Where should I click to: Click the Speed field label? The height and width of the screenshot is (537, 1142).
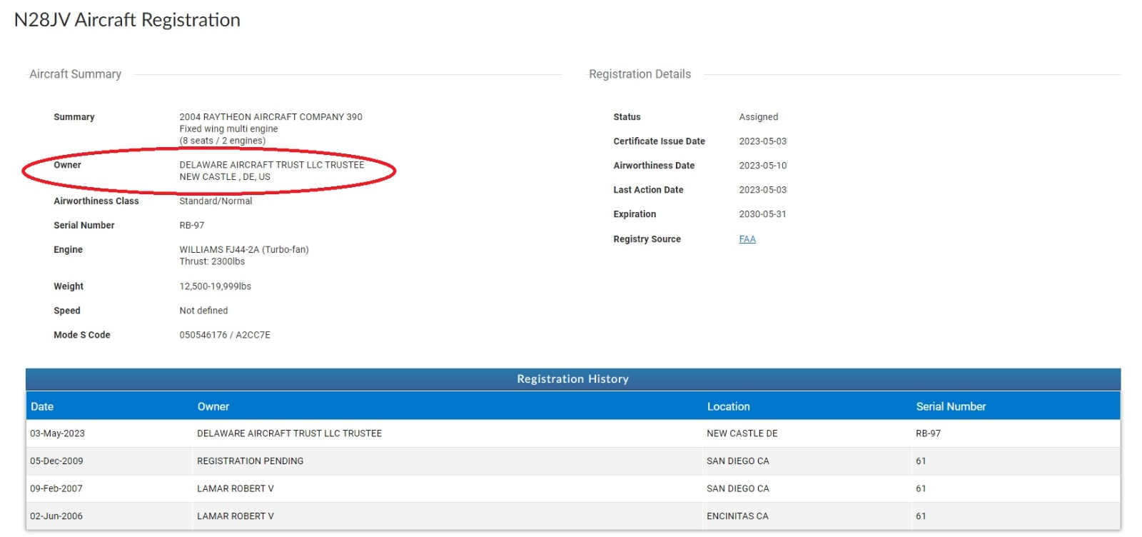point(67,311)
